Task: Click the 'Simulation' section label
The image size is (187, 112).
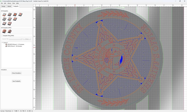Action: coord(4,70)
